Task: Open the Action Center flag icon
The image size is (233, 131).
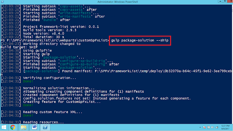Action: coord(204,127)
